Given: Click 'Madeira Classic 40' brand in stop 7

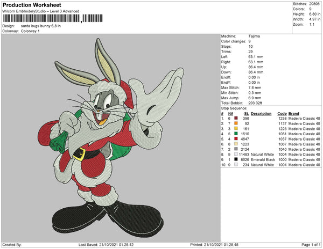Looking at the screenshot, I should [304, 149].
